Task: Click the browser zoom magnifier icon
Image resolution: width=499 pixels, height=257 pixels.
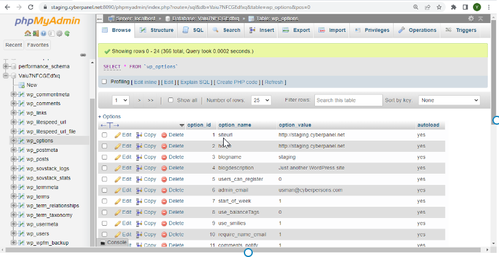Action: 416,7
